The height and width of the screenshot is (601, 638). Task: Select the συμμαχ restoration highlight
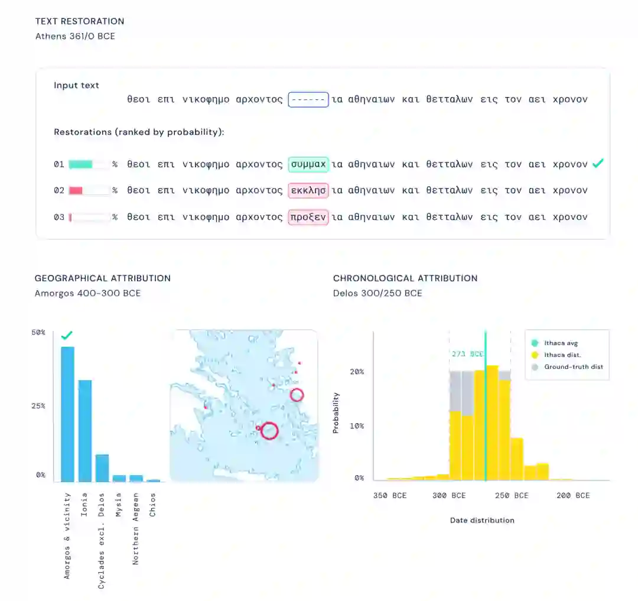[x=308, y=164]
